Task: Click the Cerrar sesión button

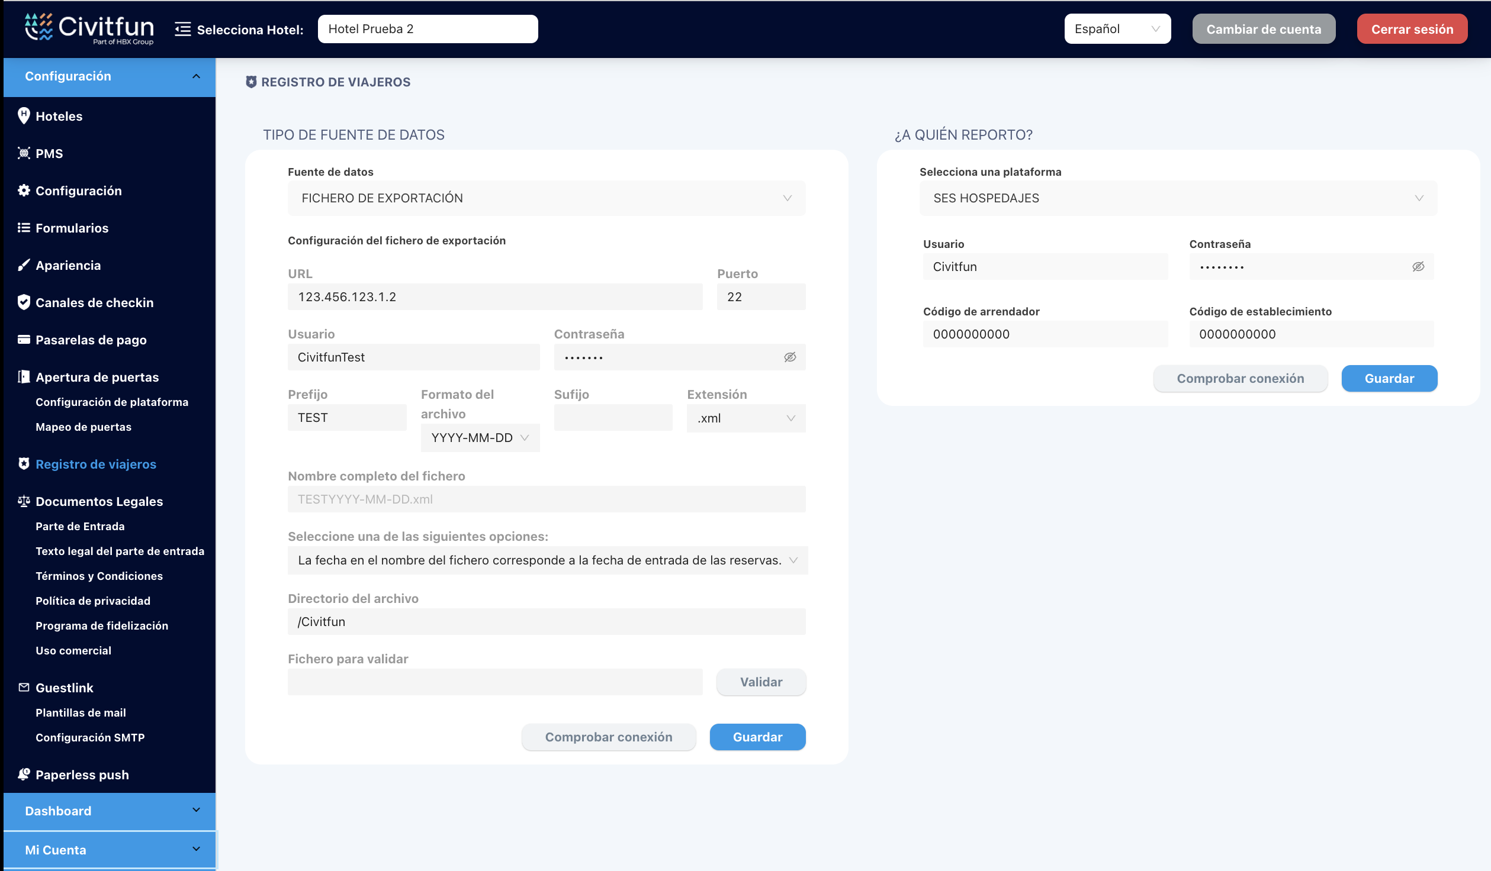Action: tap(1412, 29)
